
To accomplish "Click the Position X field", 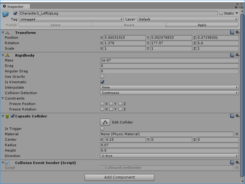I will click(125, 38).
